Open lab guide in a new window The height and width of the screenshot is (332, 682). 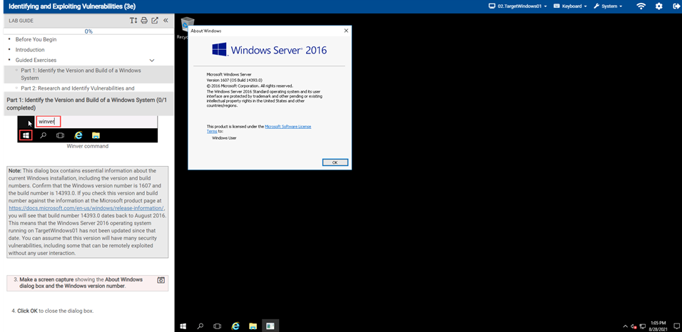point(155,21)
